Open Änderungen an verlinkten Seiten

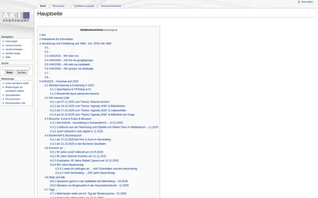[x=14, y=89]
